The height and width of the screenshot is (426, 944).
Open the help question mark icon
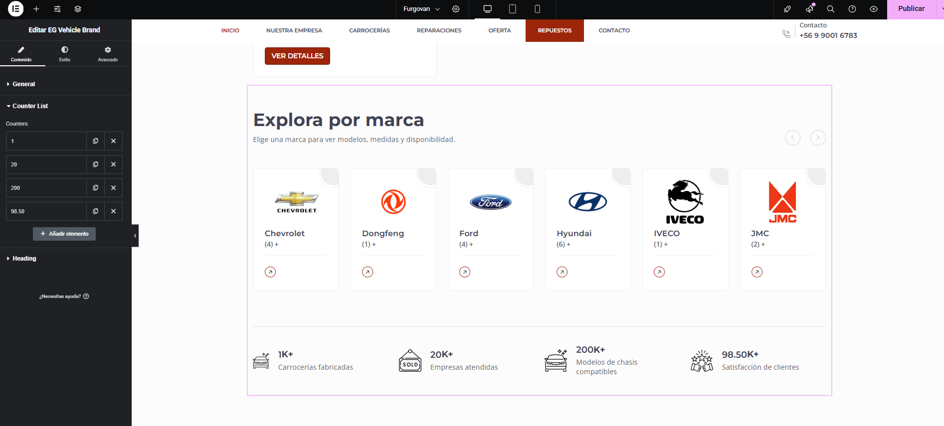pos(852,9)
